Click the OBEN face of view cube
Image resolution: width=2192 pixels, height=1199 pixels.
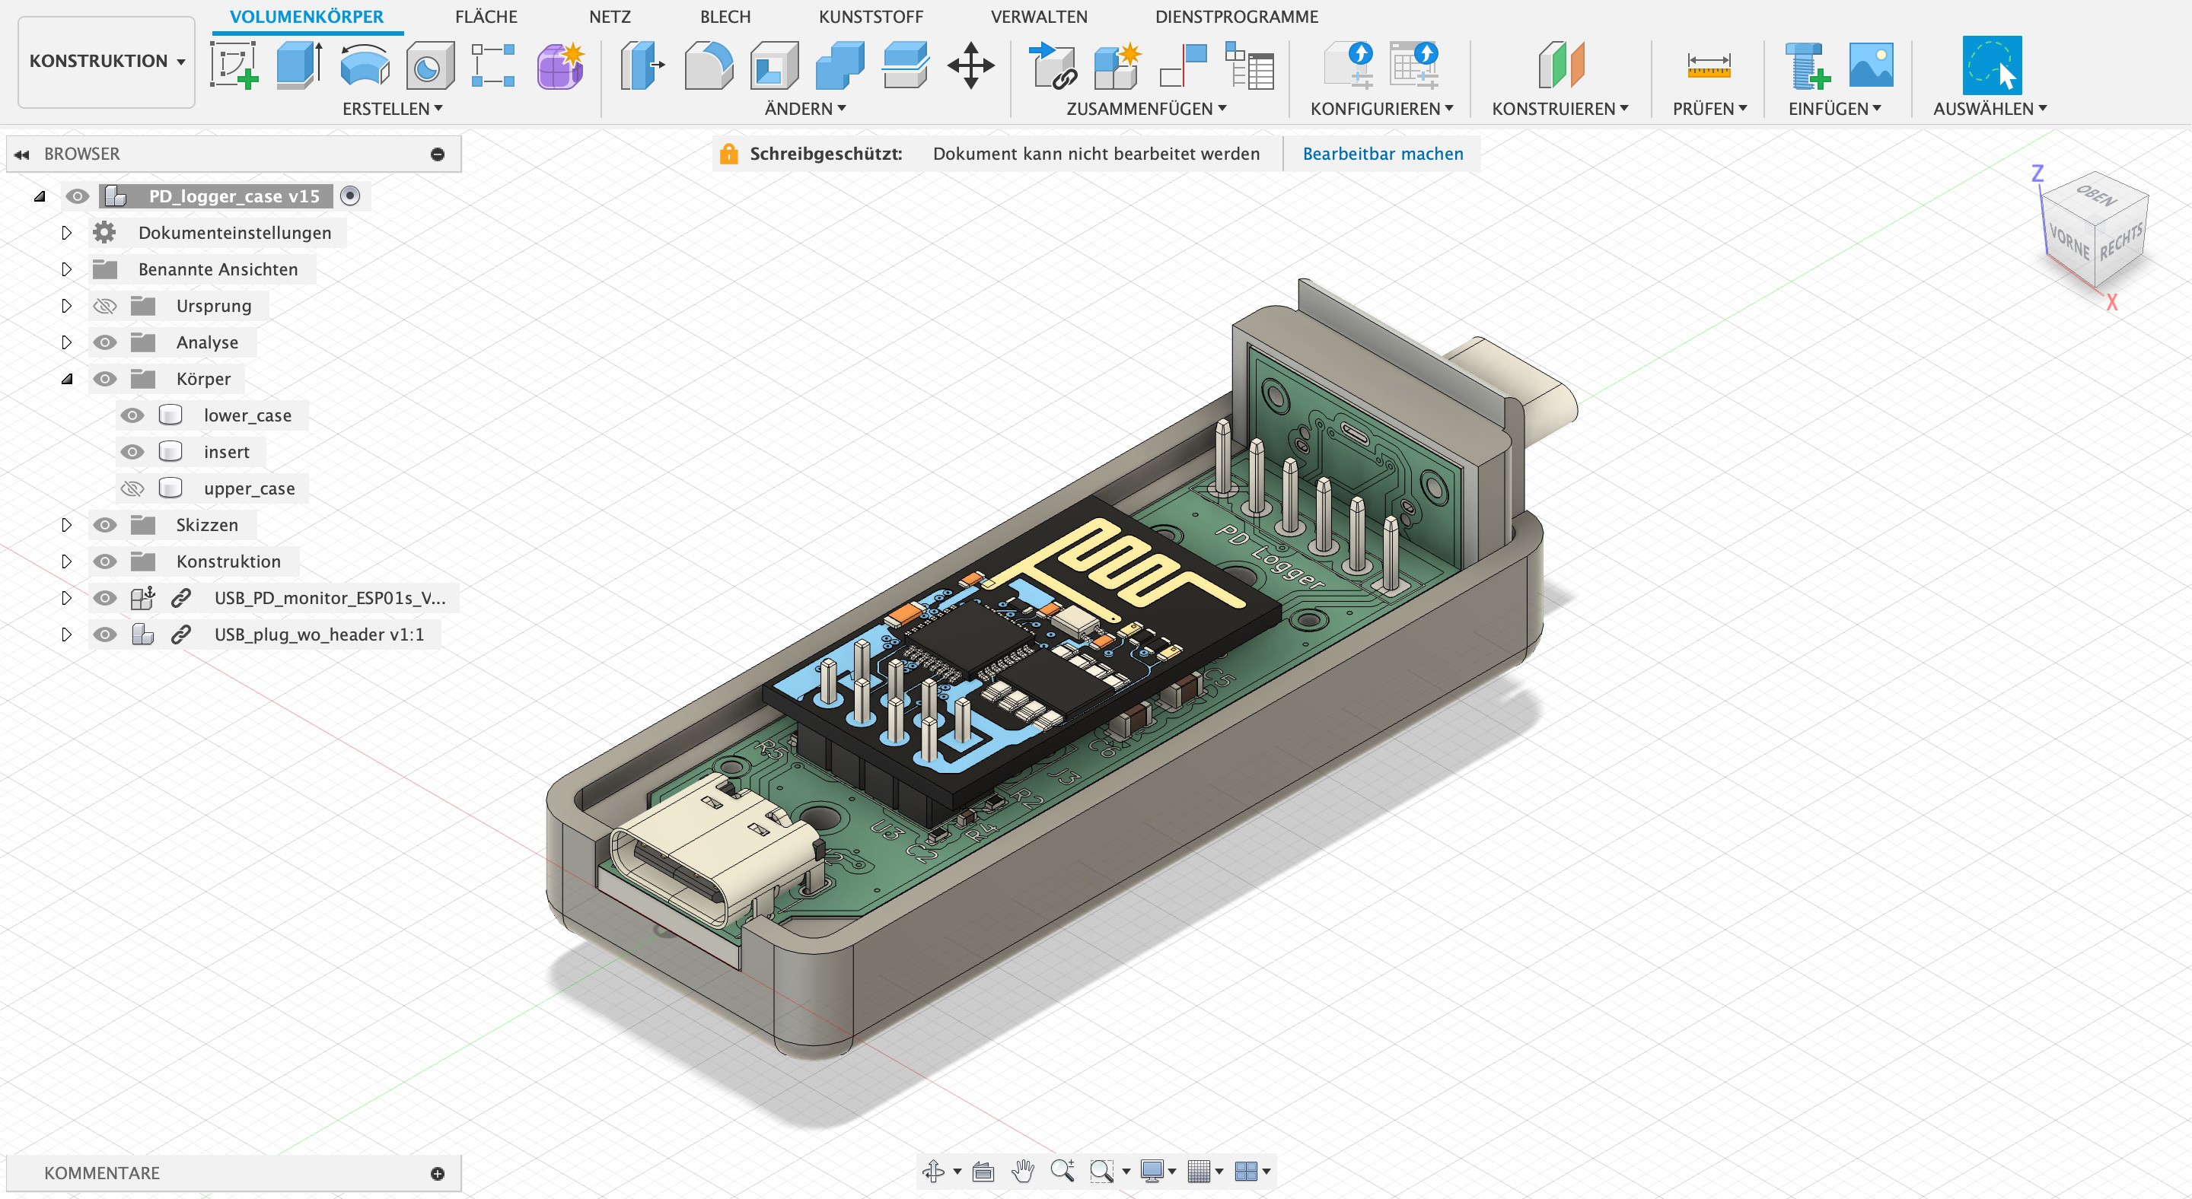(x=2095, y=196)
